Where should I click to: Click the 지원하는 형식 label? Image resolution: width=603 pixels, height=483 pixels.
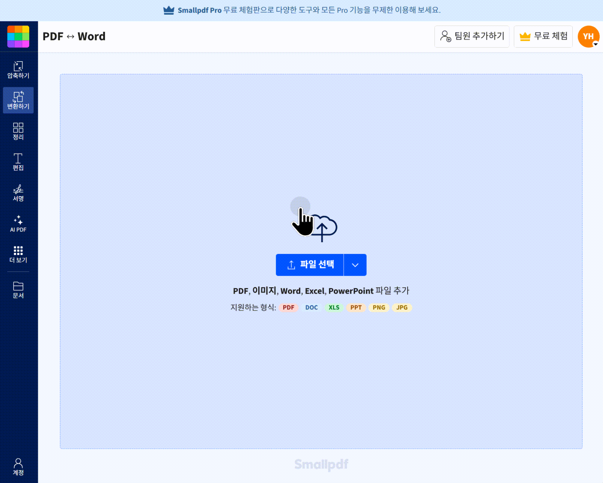tap(253, 307)
